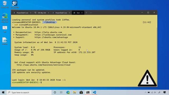169x95 pixels.
Task: Click the second PowerShell Core tab icon
Action: click(53, 13)
